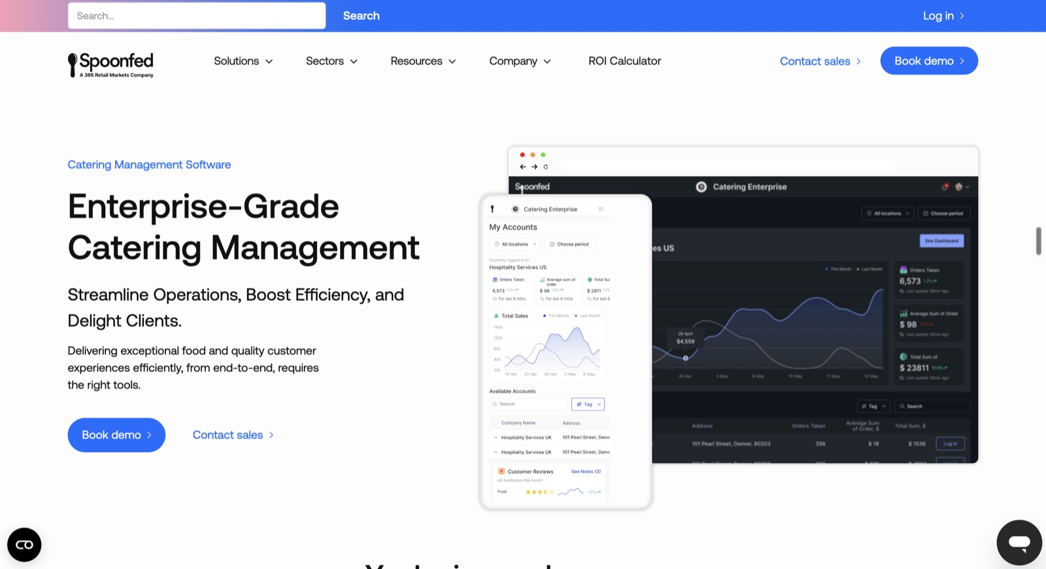Click the page's vertical scrollbar thumb
This screenshot has width=1046, height=569.
coord(1038,241)
